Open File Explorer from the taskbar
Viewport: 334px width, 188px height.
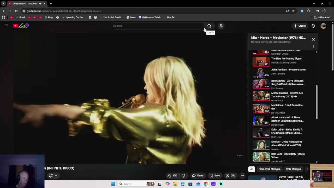pos(175,184)
